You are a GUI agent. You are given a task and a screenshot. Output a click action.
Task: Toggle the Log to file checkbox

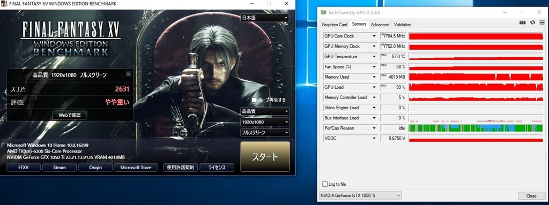[x=325, y=184]
